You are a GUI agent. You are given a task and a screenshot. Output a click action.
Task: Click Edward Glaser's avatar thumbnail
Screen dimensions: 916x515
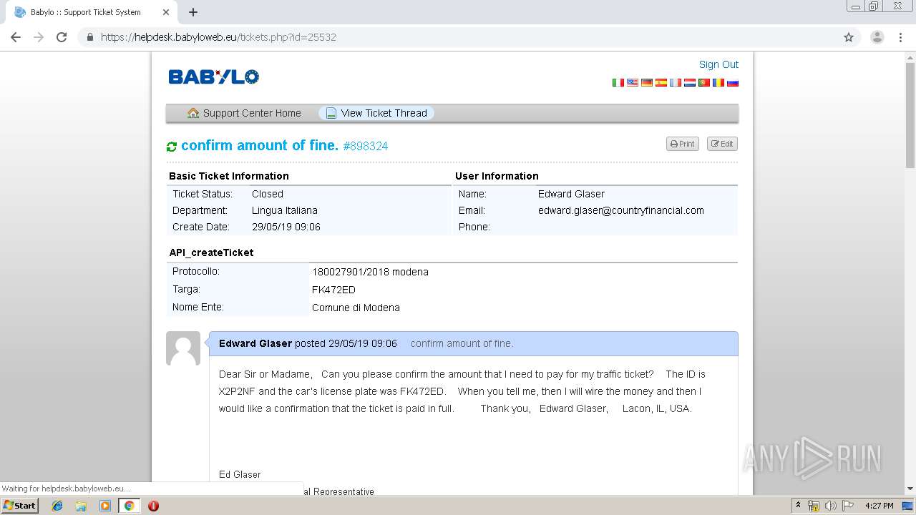(183, 348)
